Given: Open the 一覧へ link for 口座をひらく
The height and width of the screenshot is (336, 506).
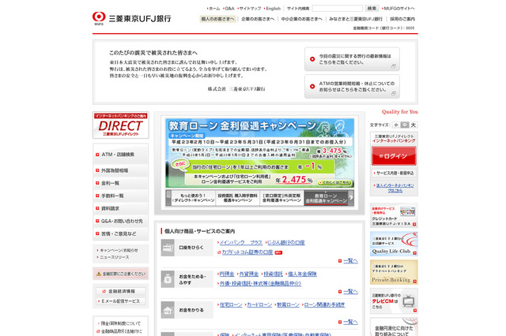Looking at the screenshot, I should pyautogui.click(x=350, y=261).
